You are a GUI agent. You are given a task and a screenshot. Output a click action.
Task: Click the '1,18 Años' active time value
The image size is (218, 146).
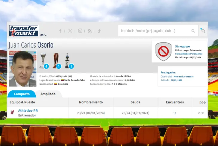[130, 80]
